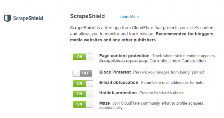Click the Block Pinterest label text

tap(115, 72)
